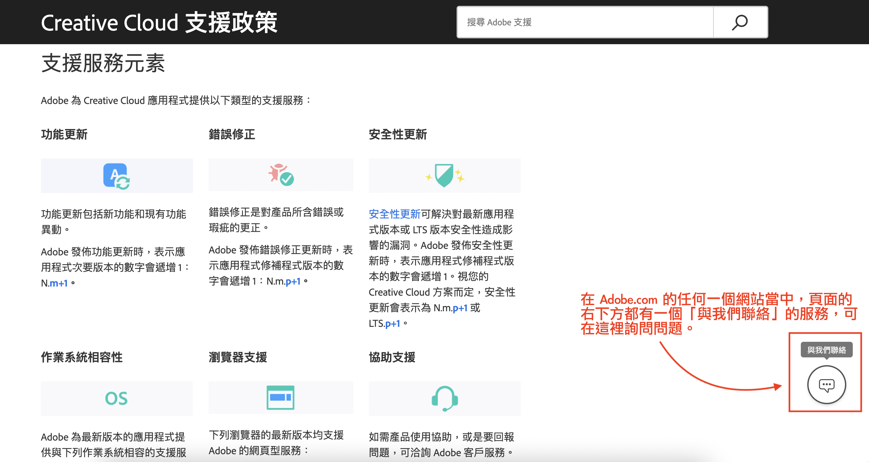Click the 瀏覽器支援 section heading
This screenshot has height=462, width=869.
pyautogui.click(x=237, y=357)
